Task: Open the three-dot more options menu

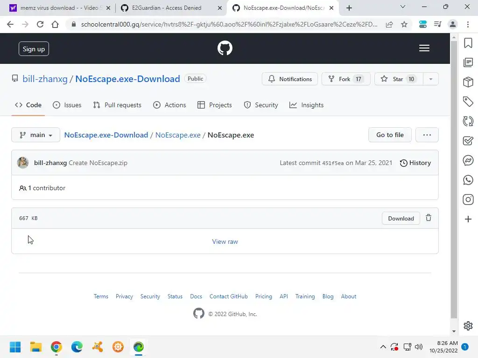Action: click(427, 135)
